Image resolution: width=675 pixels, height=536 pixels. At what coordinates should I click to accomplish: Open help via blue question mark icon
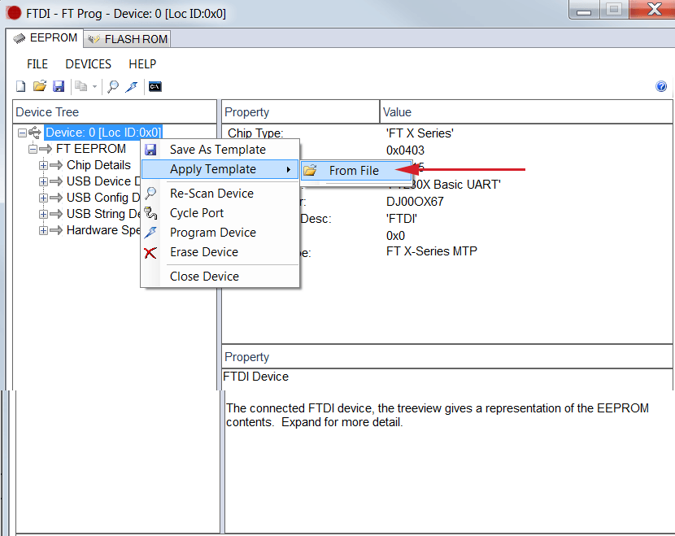click(x=661, y=86)
